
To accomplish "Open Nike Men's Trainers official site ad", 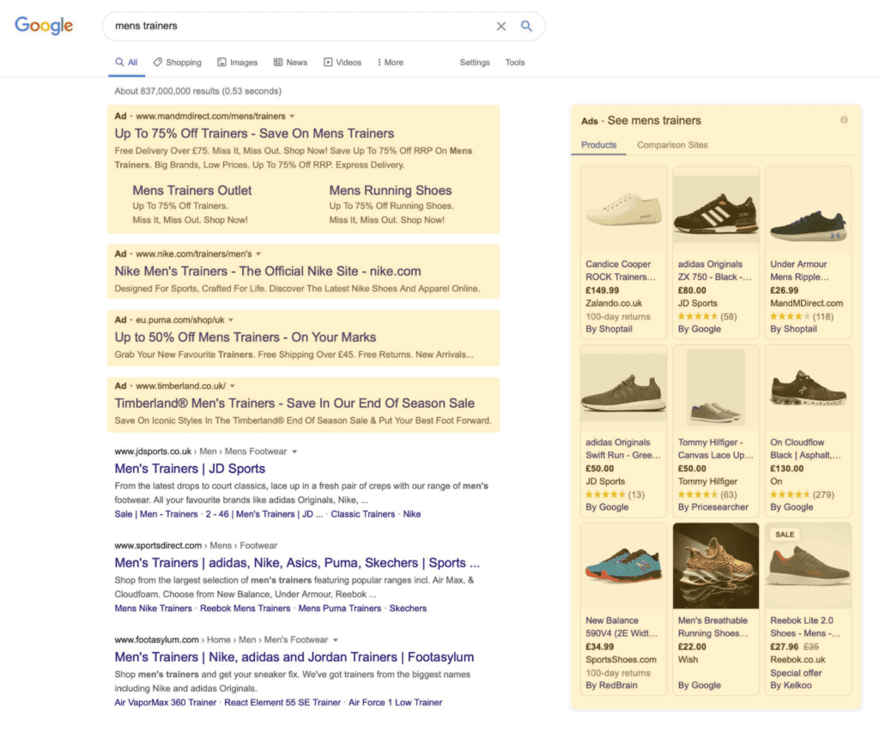I will point(268,271).
